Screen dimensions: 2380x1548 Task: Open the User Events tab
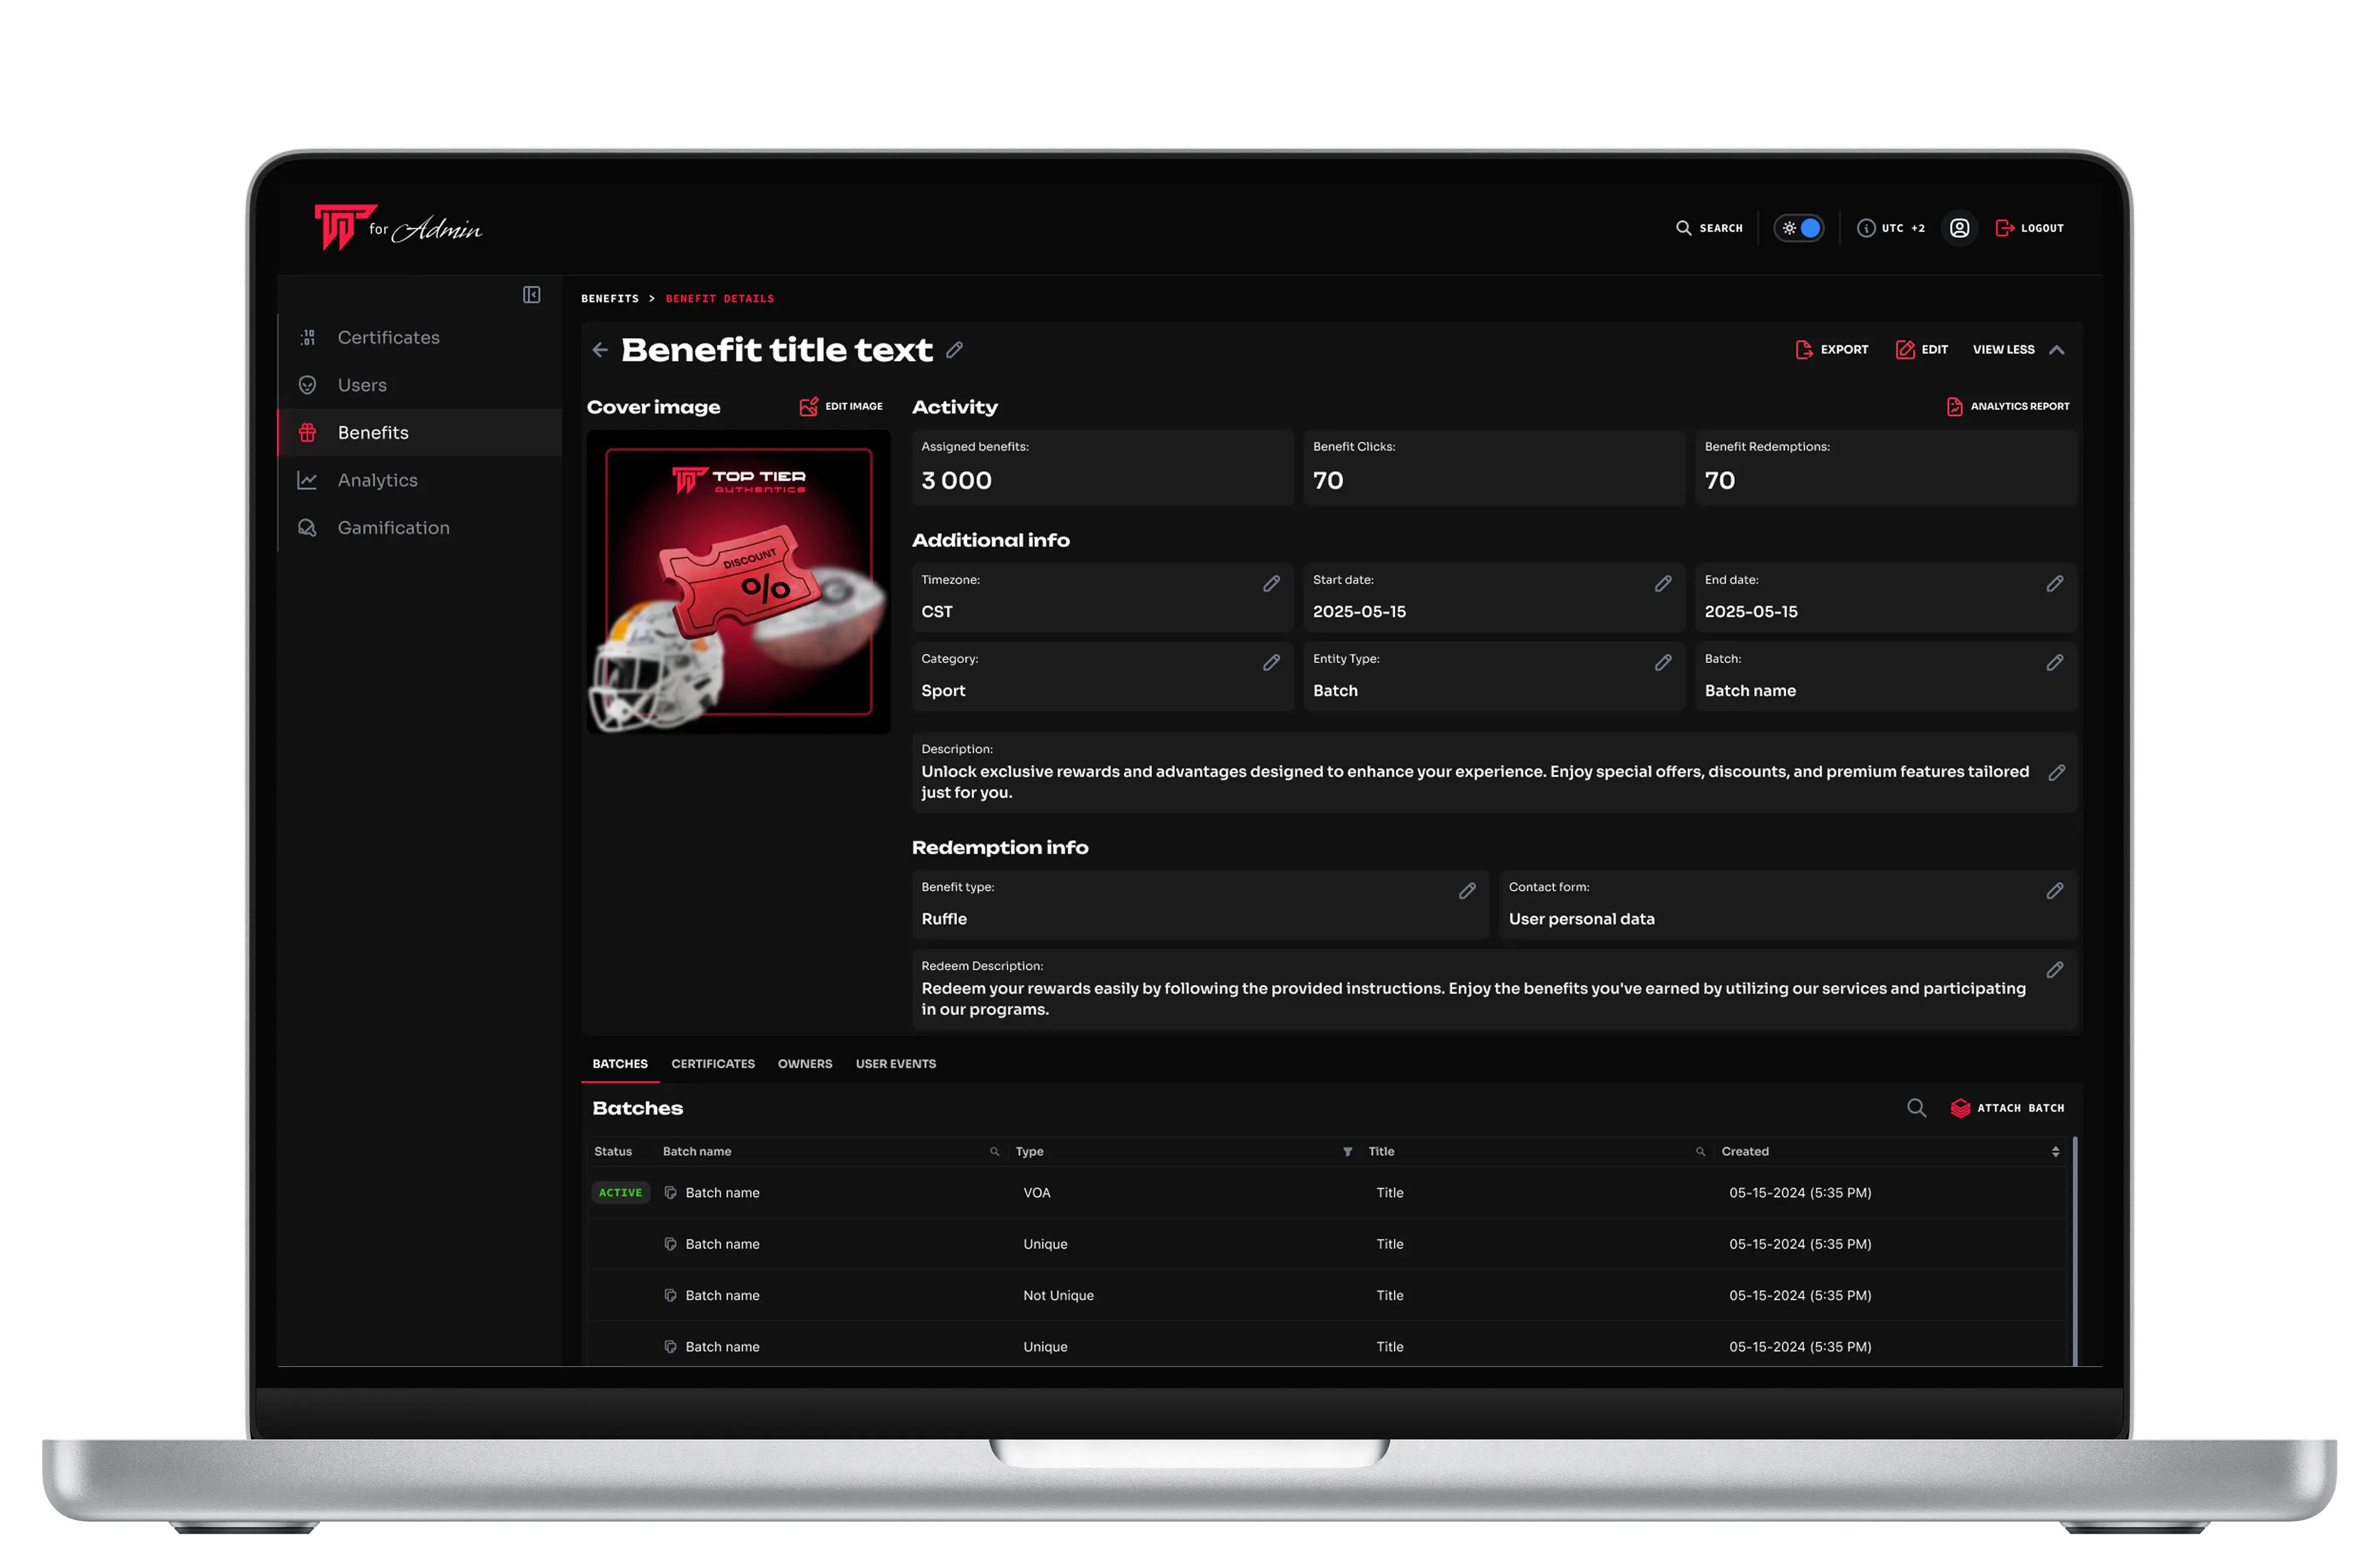pyautogui.click(x=895, y=1064)
